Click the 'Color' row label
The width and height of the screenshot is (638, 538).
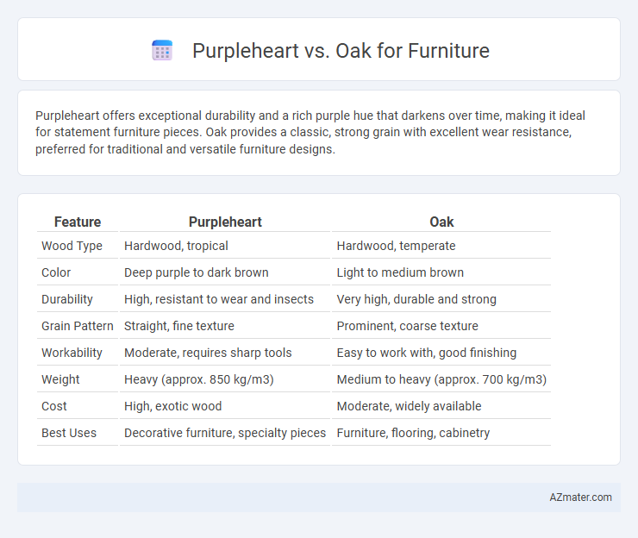coord(56,272)
